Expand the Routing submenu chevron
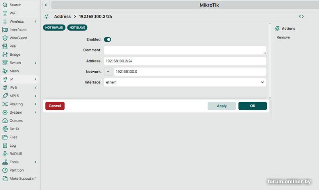This screenshot has height=190, width=319. (x=35, y=104)
